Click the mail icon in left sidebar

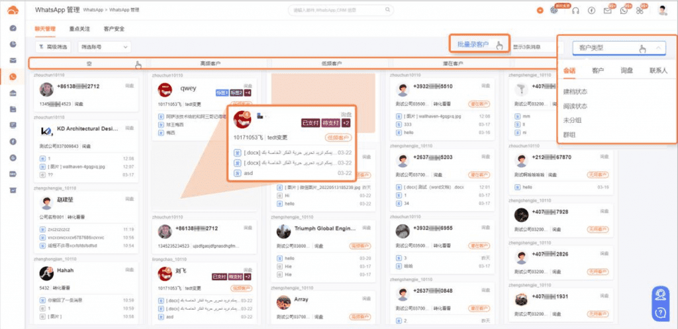pyautogui.click(x=13, y=60)
